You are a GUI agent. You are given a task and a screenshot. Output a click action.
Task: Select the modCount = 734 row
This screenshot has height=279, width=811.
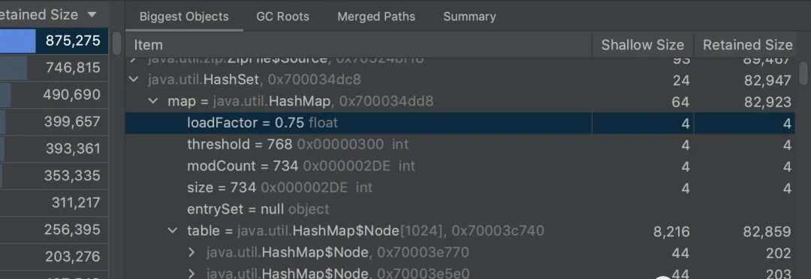460,166
